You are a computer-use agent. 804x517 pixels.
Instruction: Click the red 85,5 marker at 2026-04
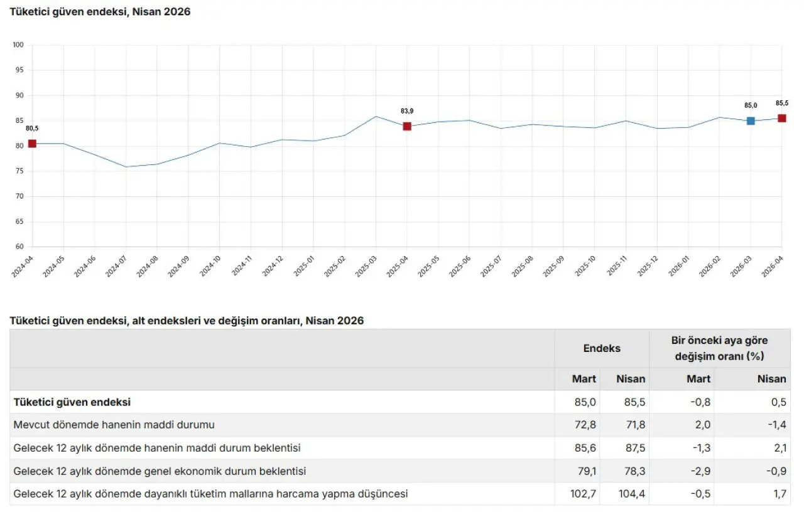782,118
